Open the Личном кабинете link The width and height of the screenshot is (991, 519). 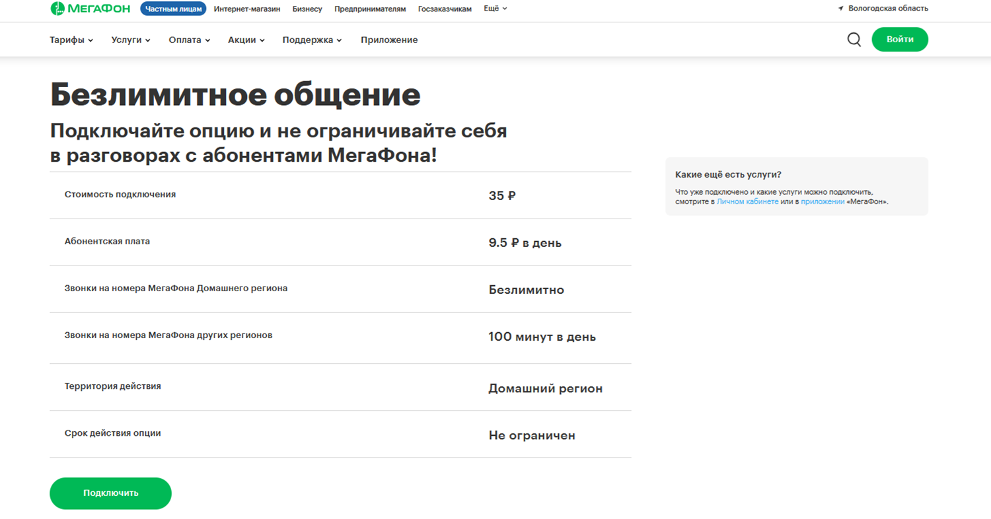click(747, 201)
